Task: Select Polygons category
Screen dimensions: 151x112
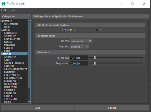Action: coord(9,45)
